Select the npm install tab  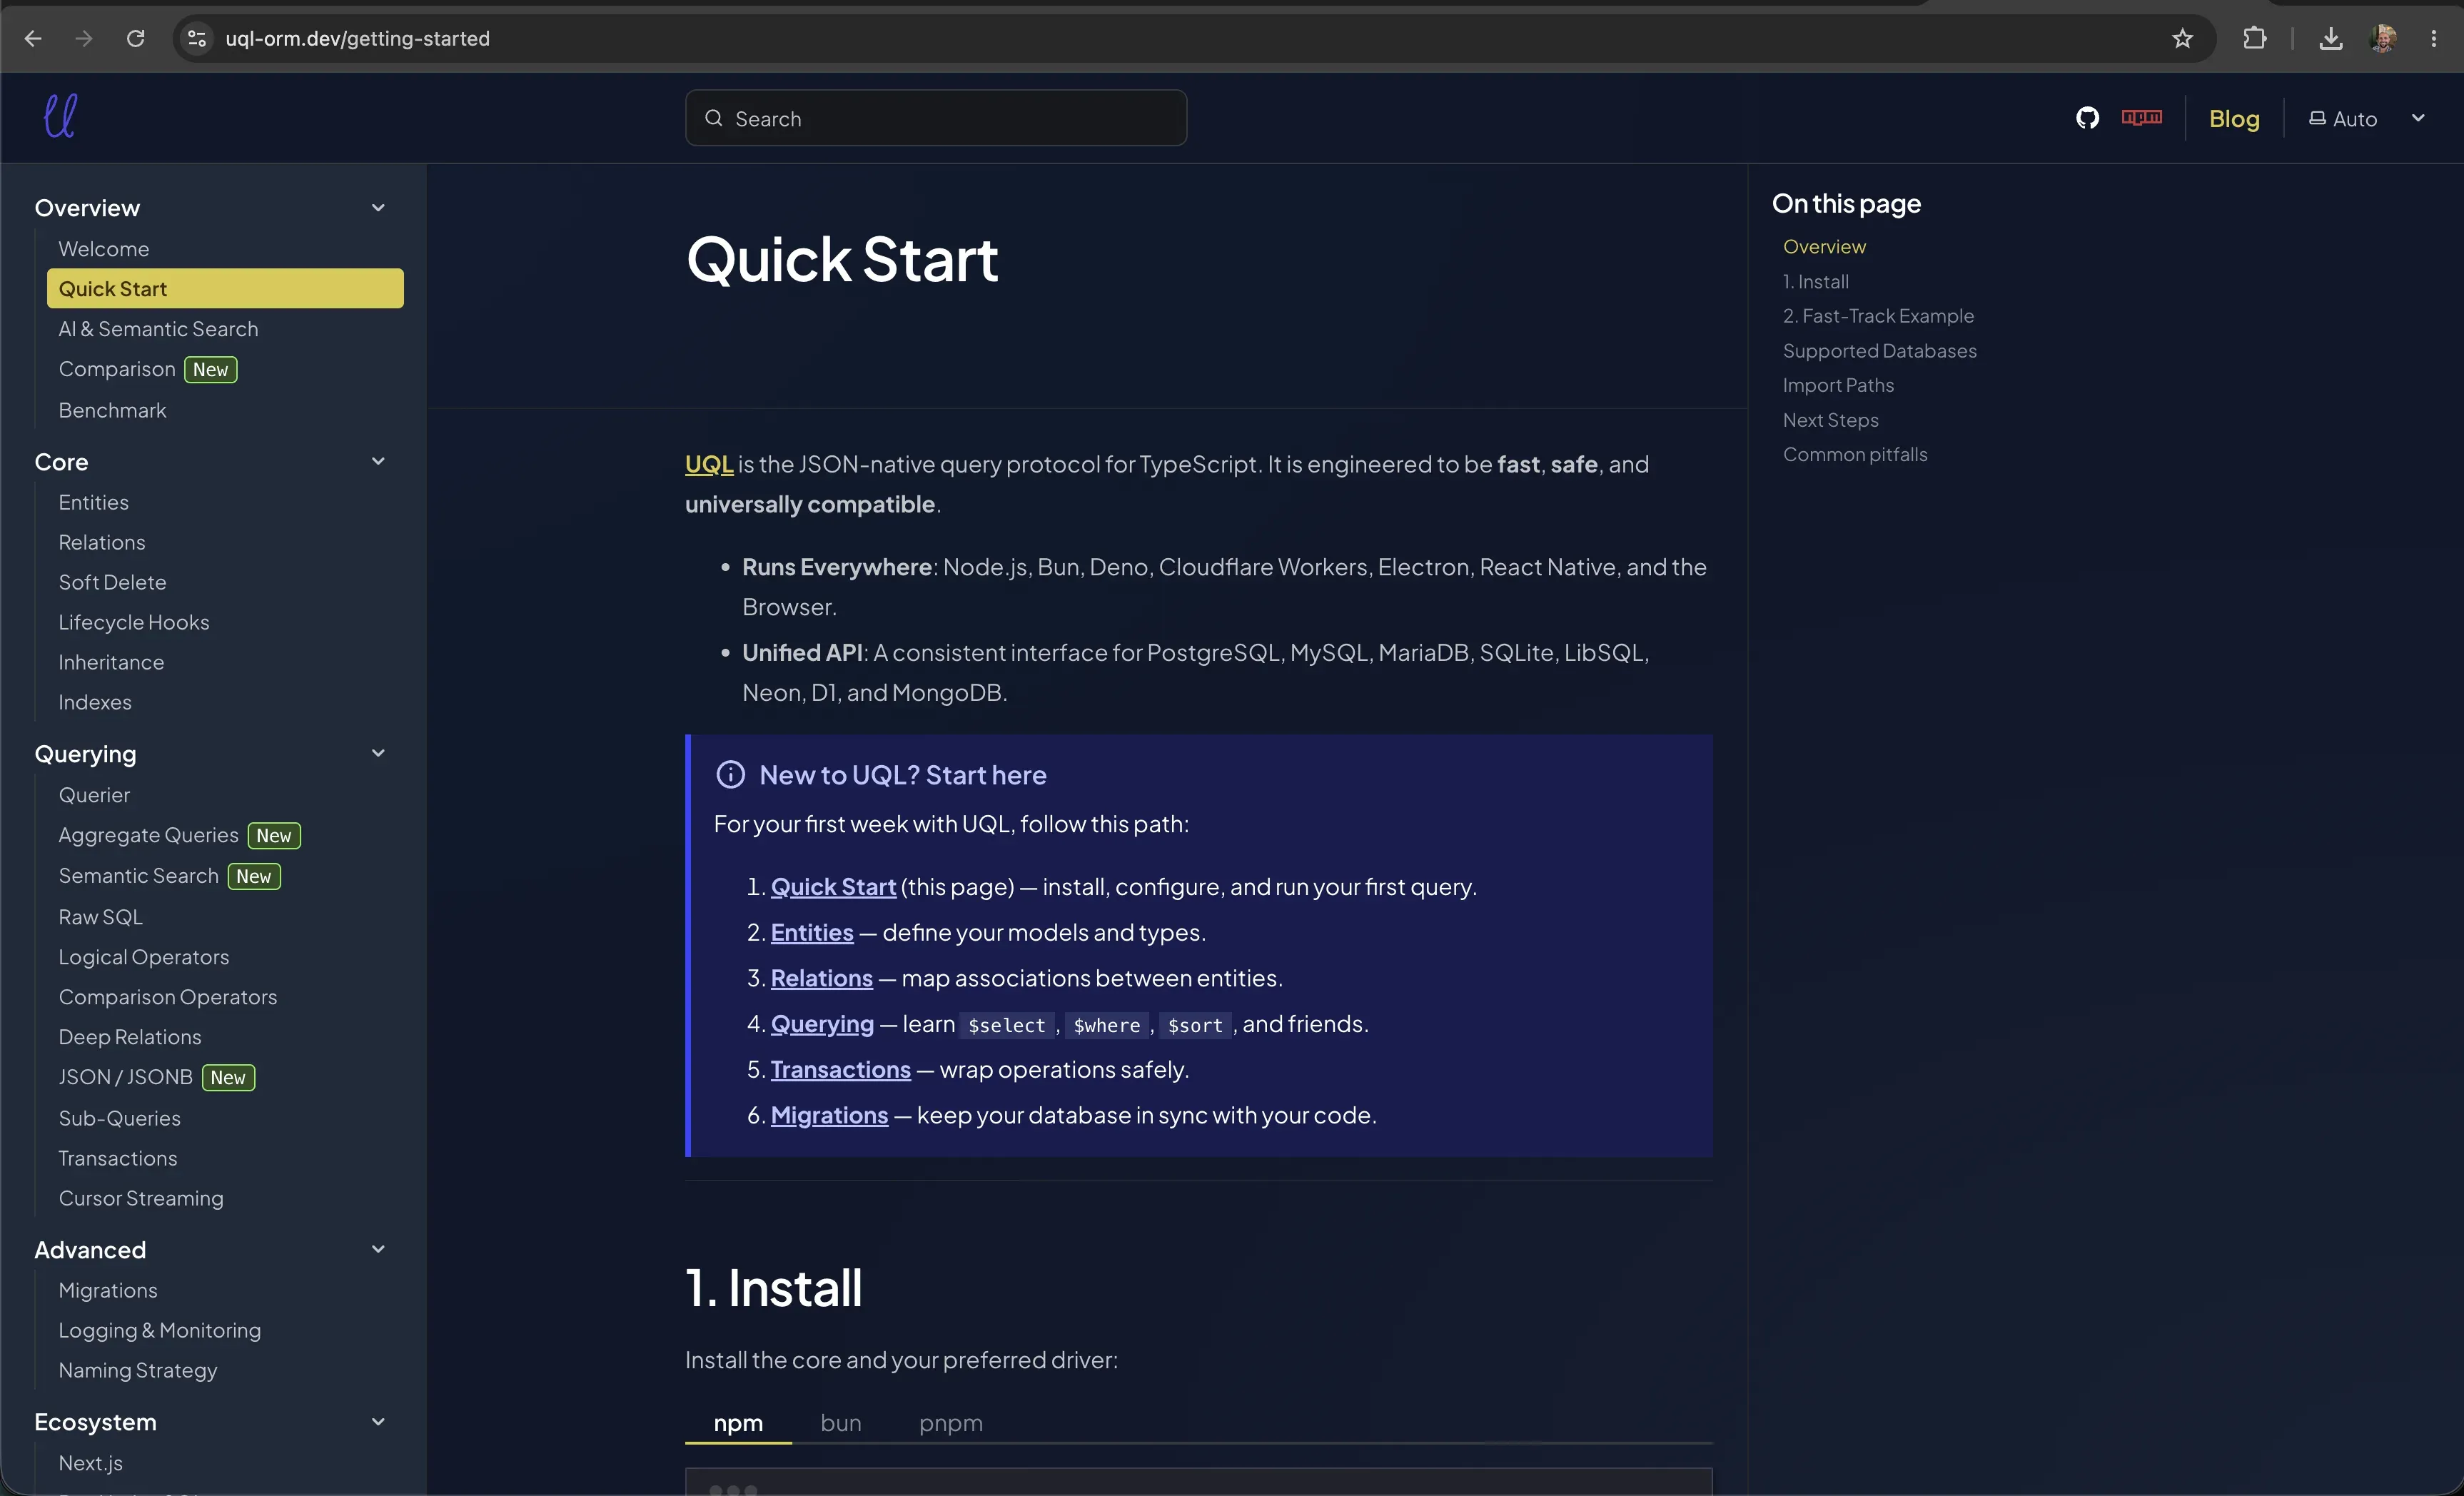pos(738,1422)
